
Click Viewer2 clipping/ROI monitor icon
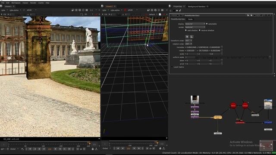click(x=148, y=10)
